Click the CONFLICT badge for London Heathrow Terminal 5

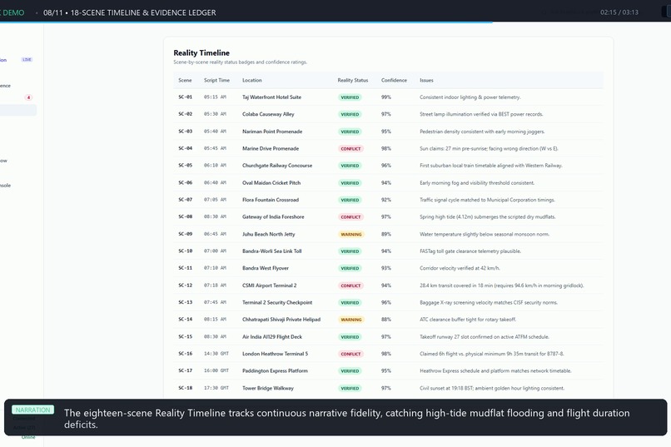click(350, 354)
